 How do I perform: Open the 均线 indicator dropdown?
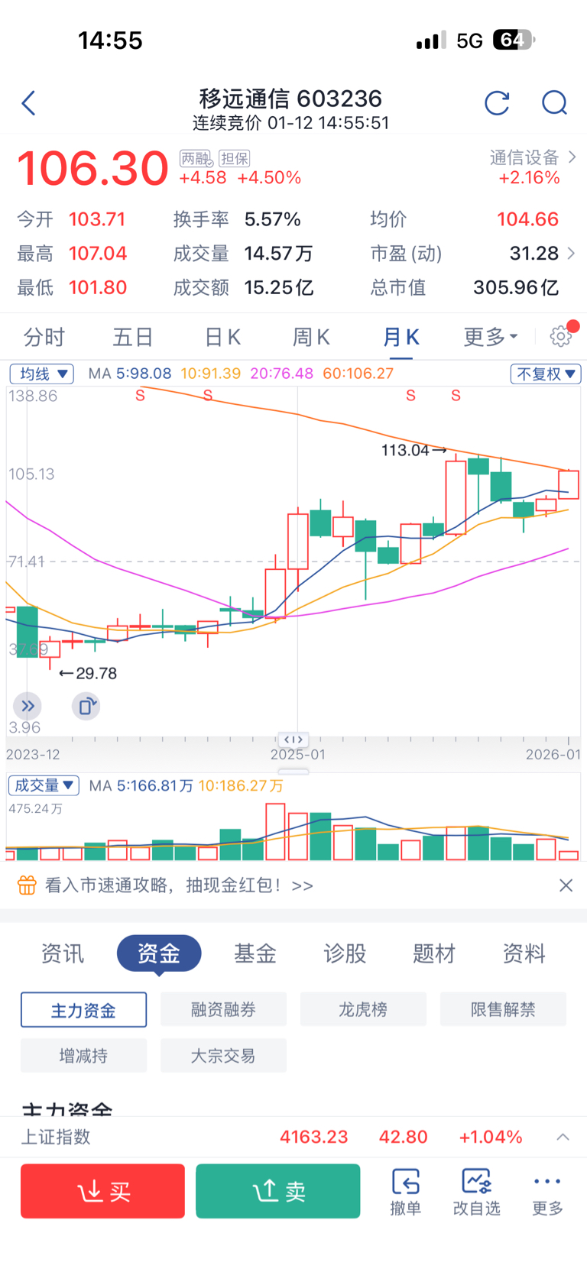coord(42,374)
